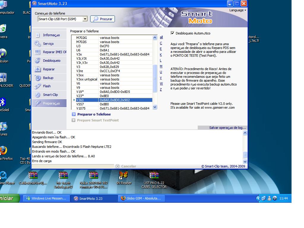This screenshot has height=228, width=304.
Task: Filter phone list by letter W
Action: pos(161,83)
